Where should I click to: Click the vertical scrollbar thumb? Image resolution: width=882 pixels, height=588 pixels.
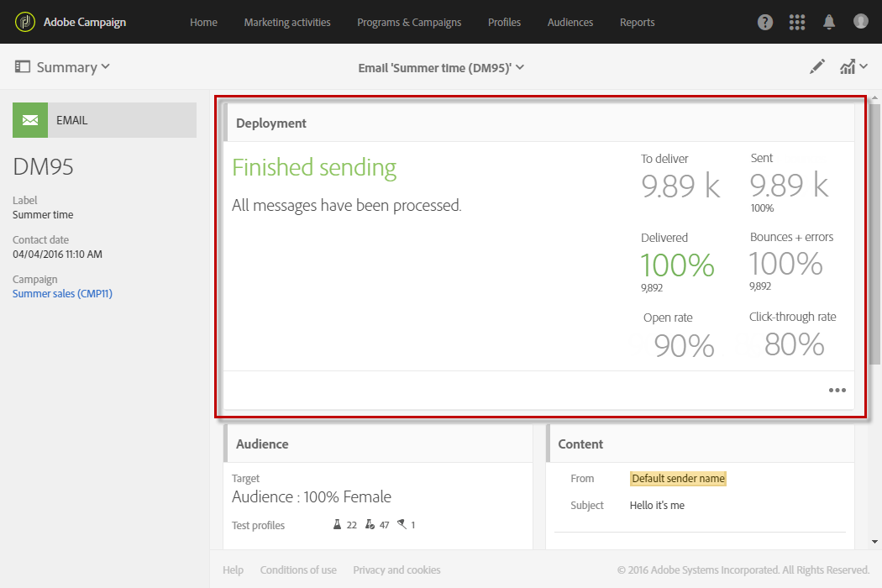874,234
